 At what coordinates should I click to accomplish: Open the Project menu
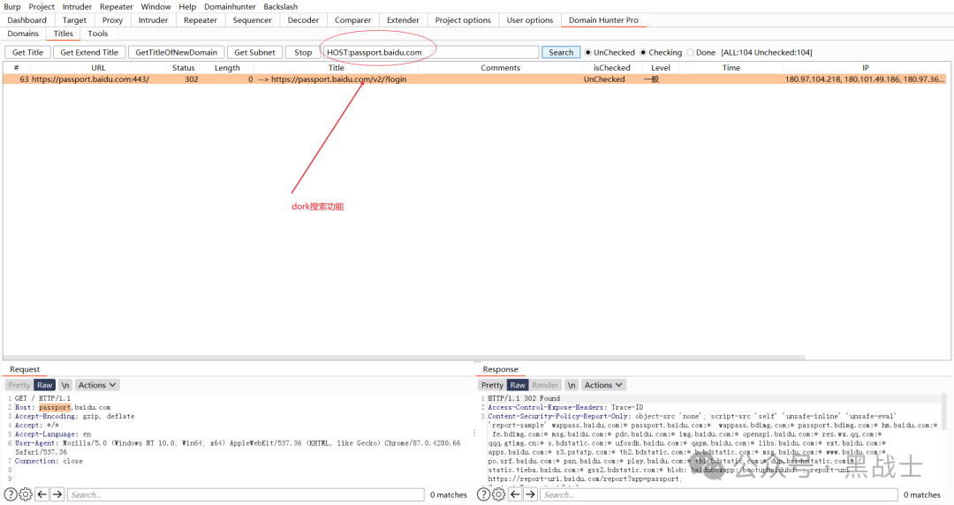42,7
